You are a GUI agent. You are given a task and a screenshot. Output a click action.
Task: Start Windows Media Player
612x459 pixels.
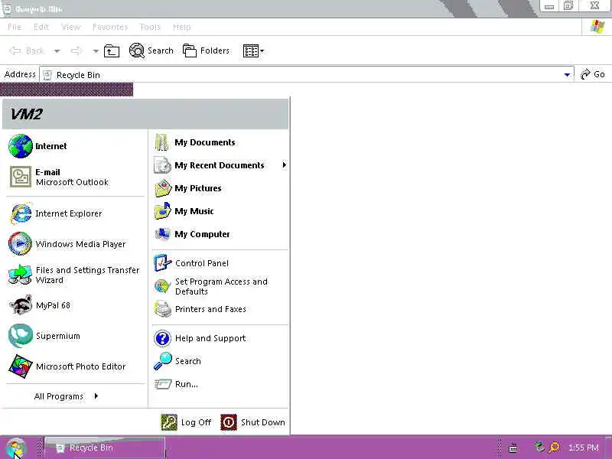point(76,244)
